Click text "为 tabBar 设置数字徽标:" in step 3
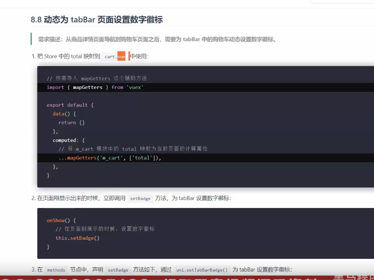The height and width of the screenshot is (280, 374). [262, 269]
